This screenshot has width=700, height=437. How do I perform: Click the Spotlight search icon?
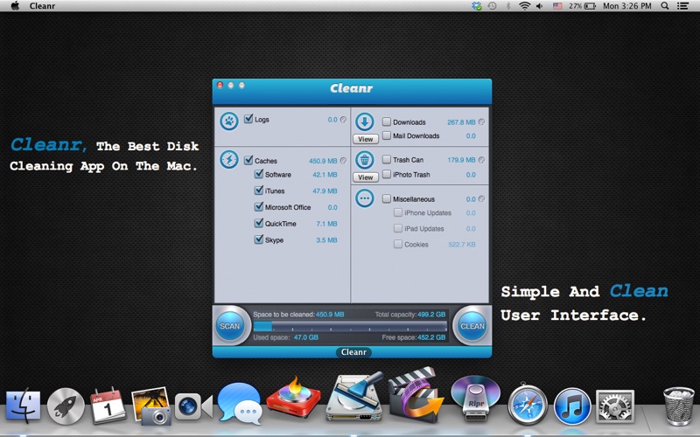tap(665, 6)
